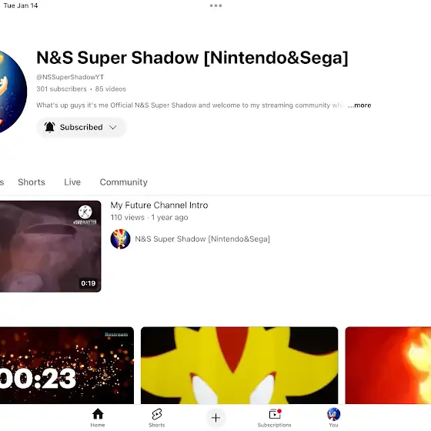Open the You profile icon

click(333, 417)
